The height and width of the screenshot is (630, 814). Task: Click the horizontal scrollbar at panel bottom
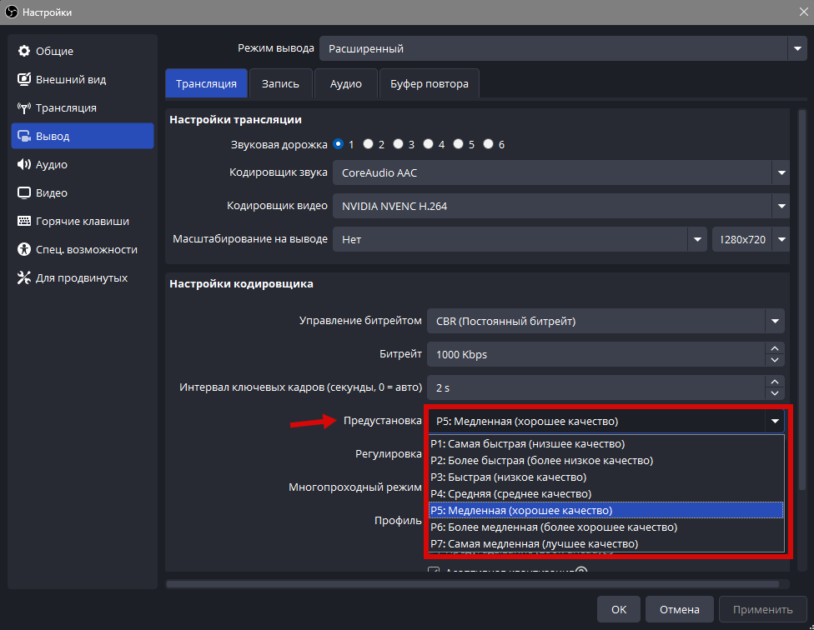[x=473, y=584]
